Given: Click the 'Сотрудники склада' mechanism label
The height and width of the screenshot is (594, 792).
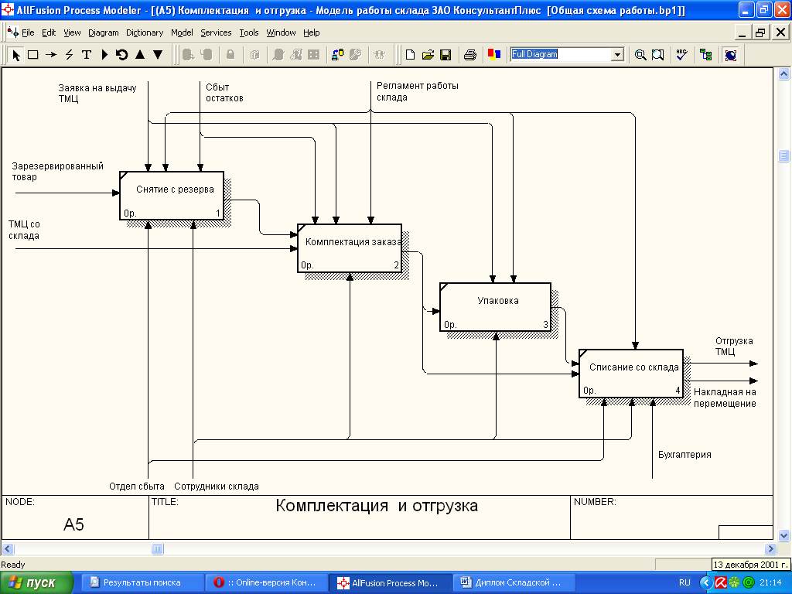Looking at the screenshot, I should coord(217,486).
